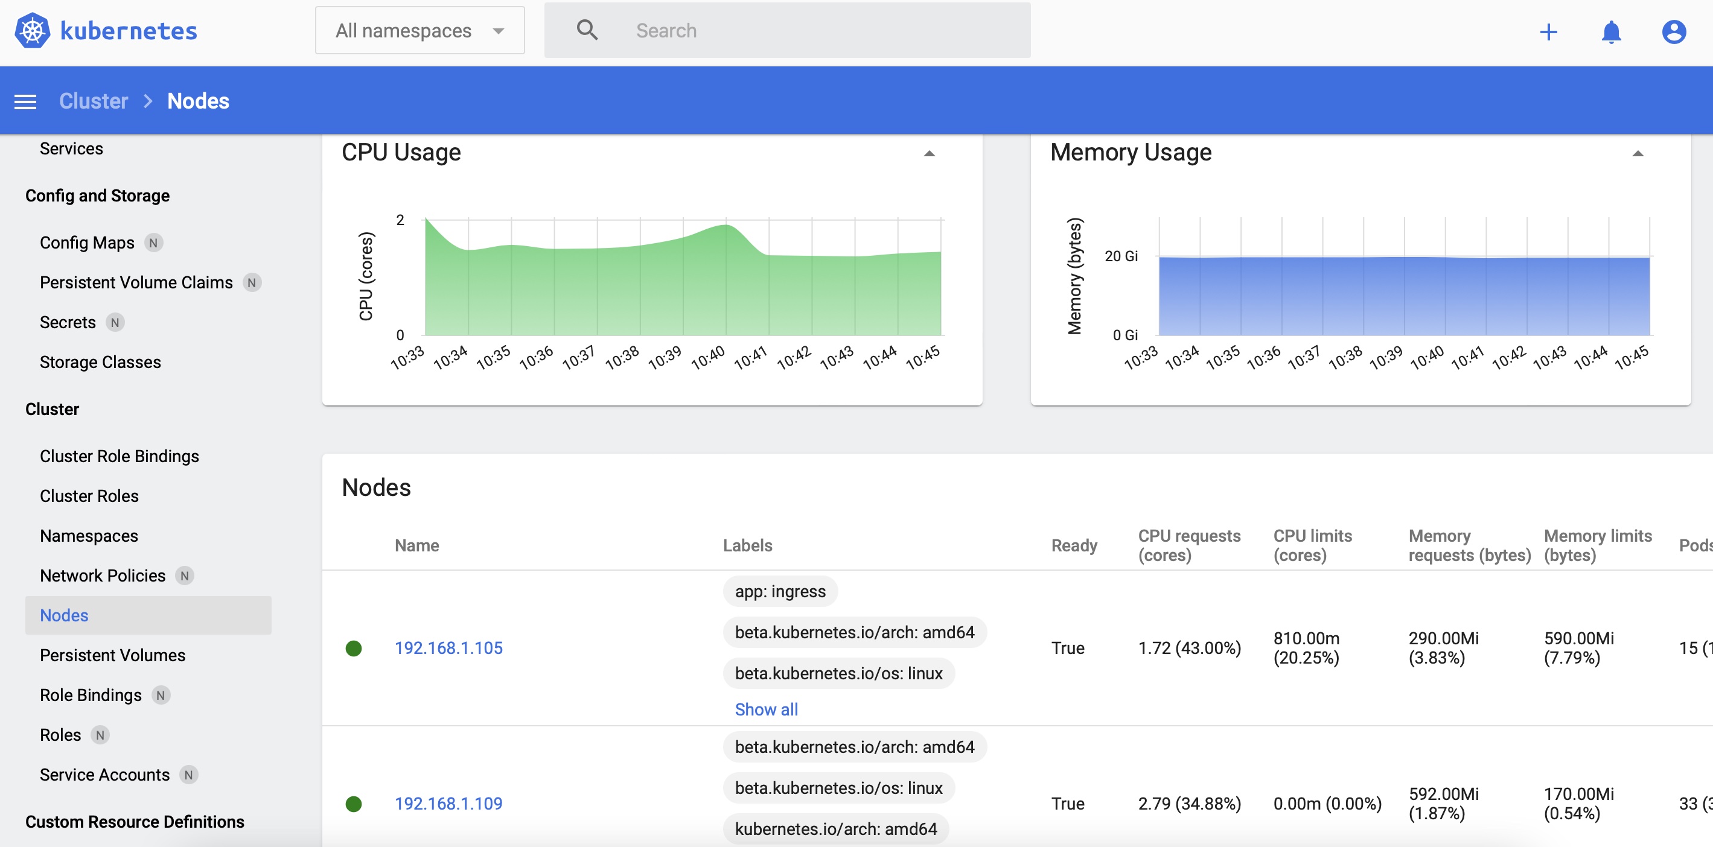Select Storage Classes in the sidebar
Viewport: 1713px width, 847px height.
tap(100, 362)
